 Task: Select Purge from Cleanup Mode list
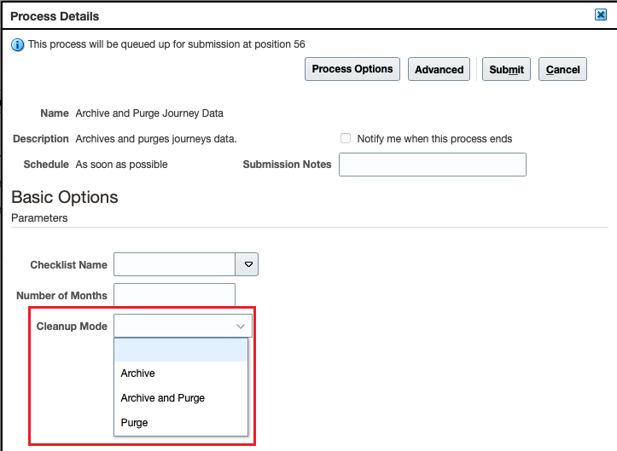click(x=134, y=423)
